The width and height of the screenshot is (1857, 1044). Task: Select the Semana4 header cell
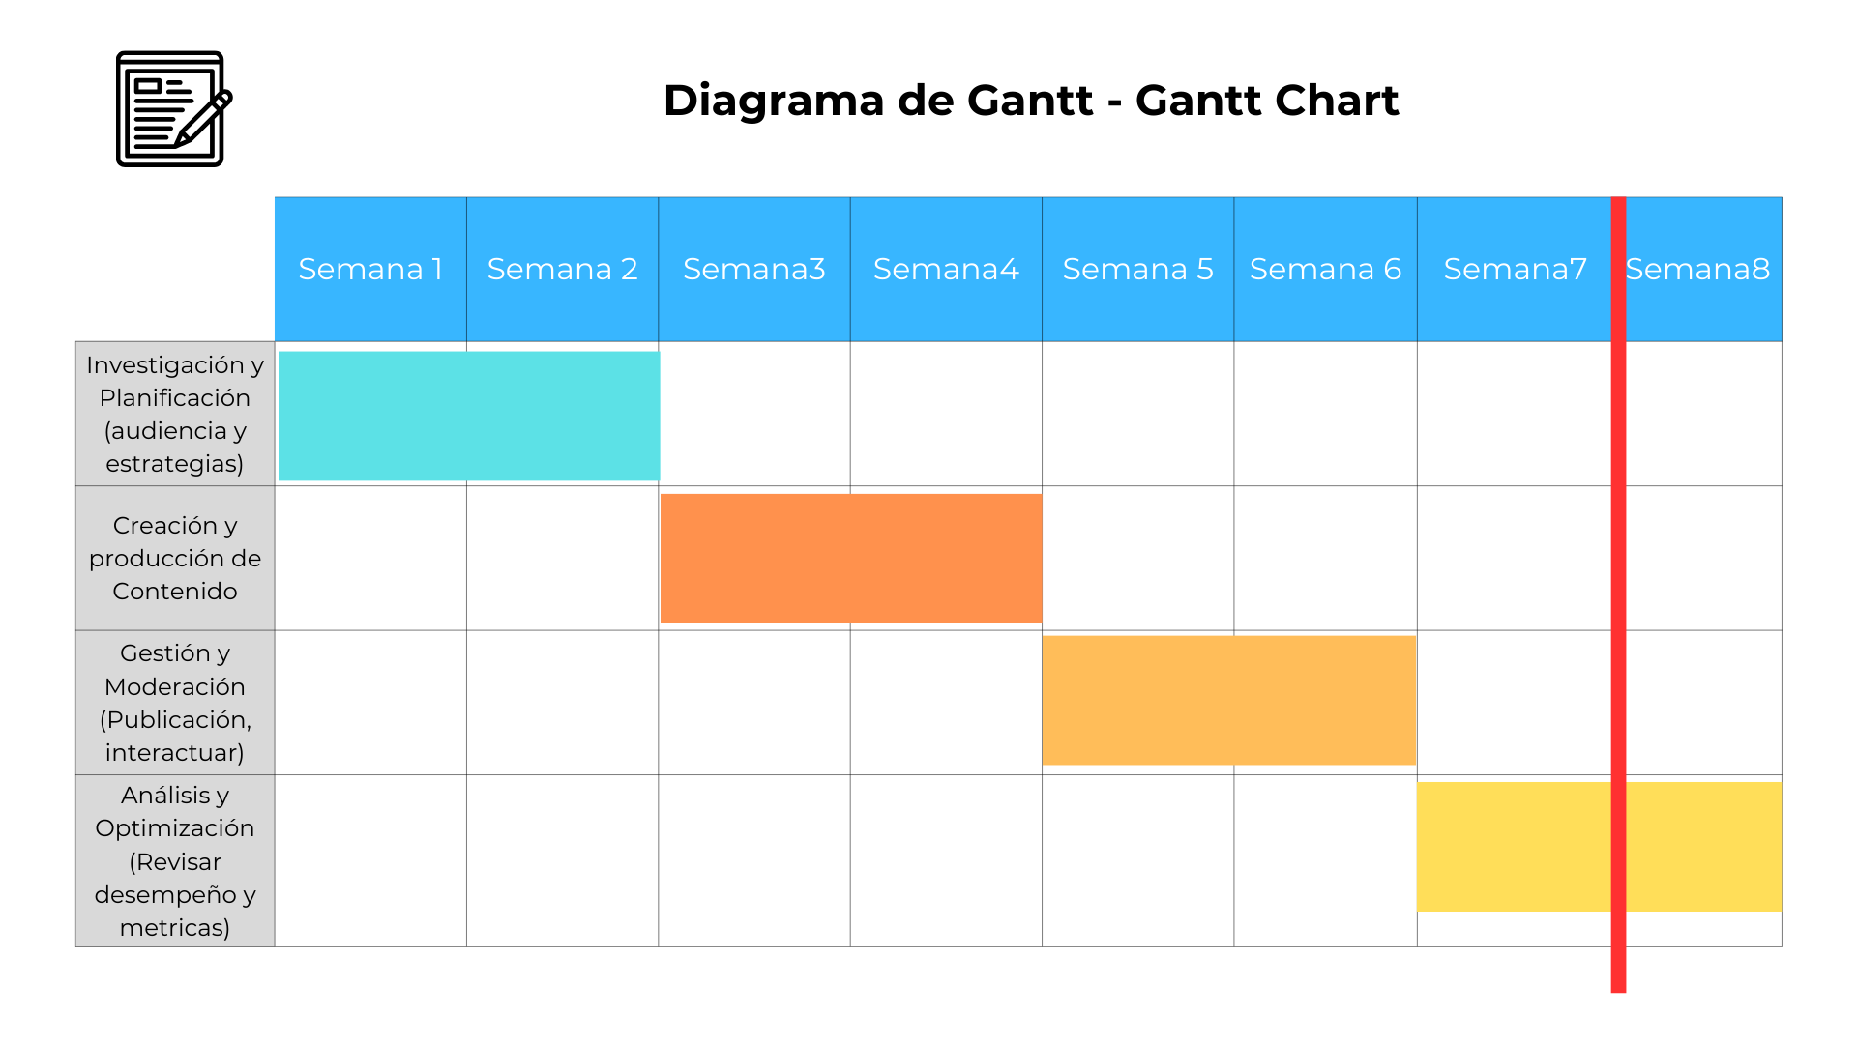pos(945,269)
